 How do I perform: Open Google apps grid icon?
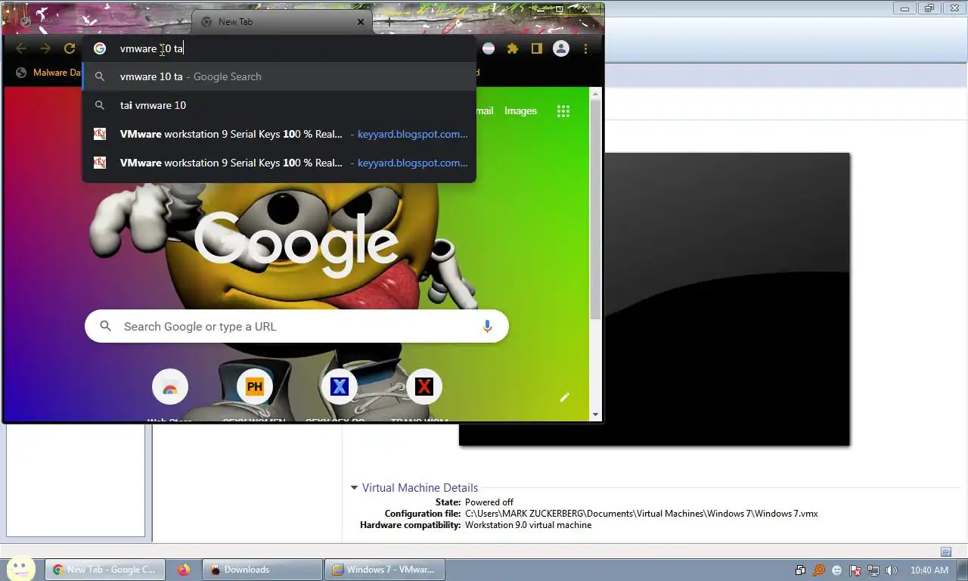(563, 111)
